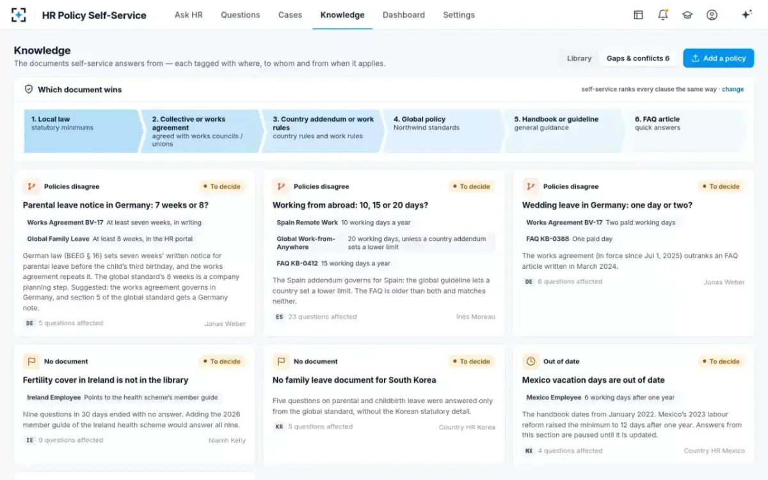
Task: Click branch icon on Working from abroad card
Action: coord(281,186)
